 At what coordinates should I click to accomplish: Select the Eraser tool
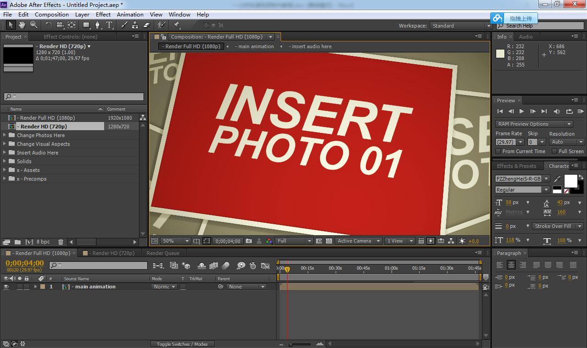coord(147,25)
